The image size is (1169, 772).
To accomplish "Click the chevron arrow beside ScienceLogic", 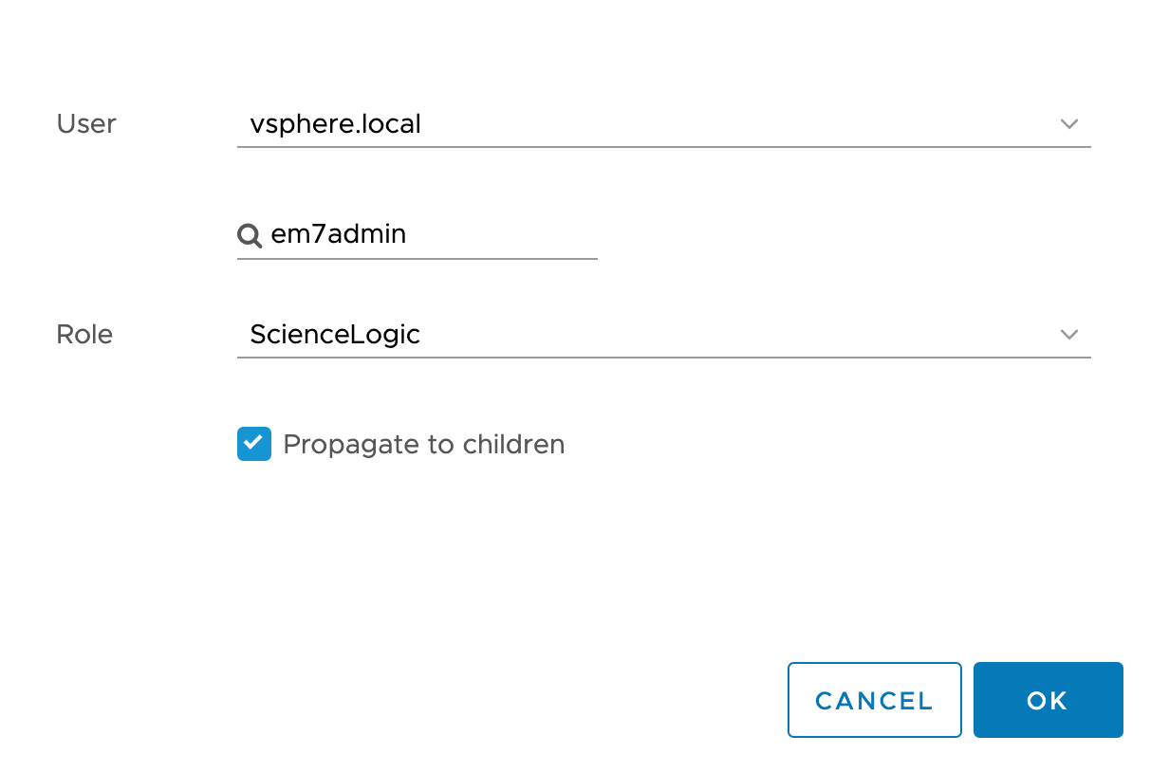I will tap(1069, 335).
